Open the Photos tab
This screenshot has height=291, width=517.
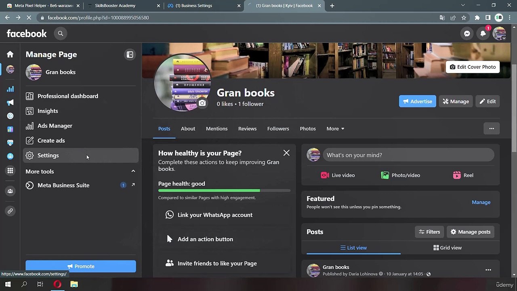(x=308, y=129)
